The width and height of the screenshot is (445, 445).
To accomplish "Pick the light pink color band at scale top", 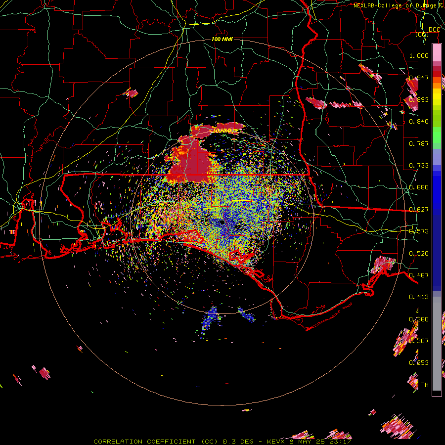I will 437,53.
